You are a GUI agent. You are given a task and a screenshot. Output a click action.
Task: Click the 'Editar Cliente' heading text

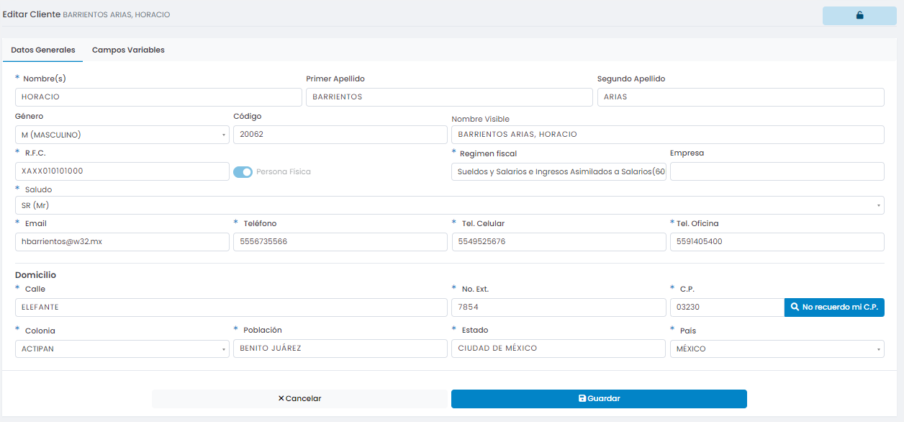point(32,14)
